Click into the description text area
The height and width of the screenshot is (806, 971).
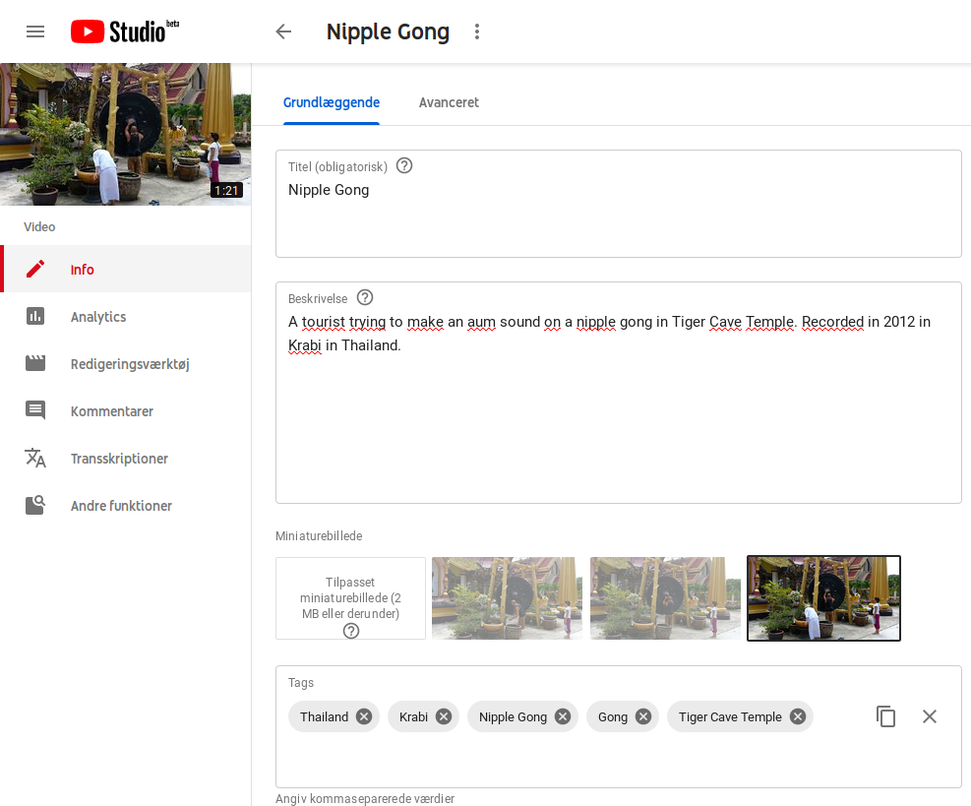[x=618, y=392]
